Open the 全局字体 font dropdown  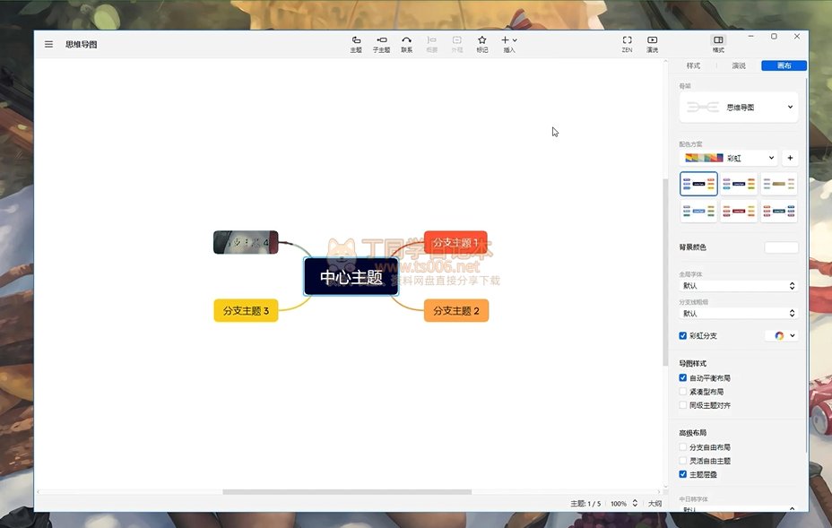tap(739, 286)
